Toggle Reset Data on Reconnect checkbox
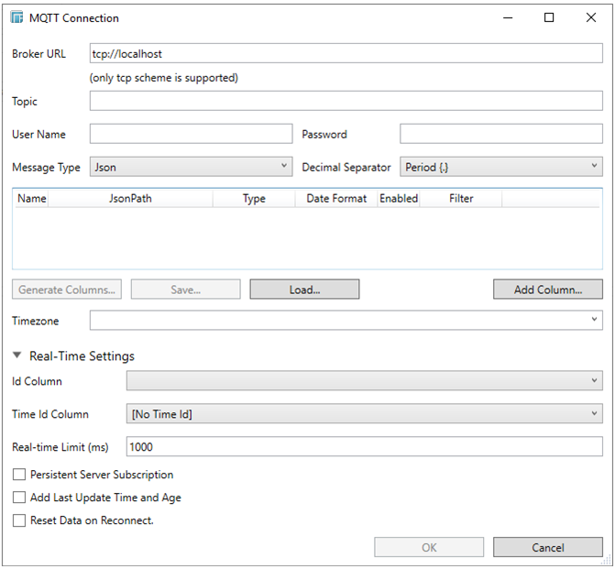Screen dimensions: 615x569 [x=19, y=520]
